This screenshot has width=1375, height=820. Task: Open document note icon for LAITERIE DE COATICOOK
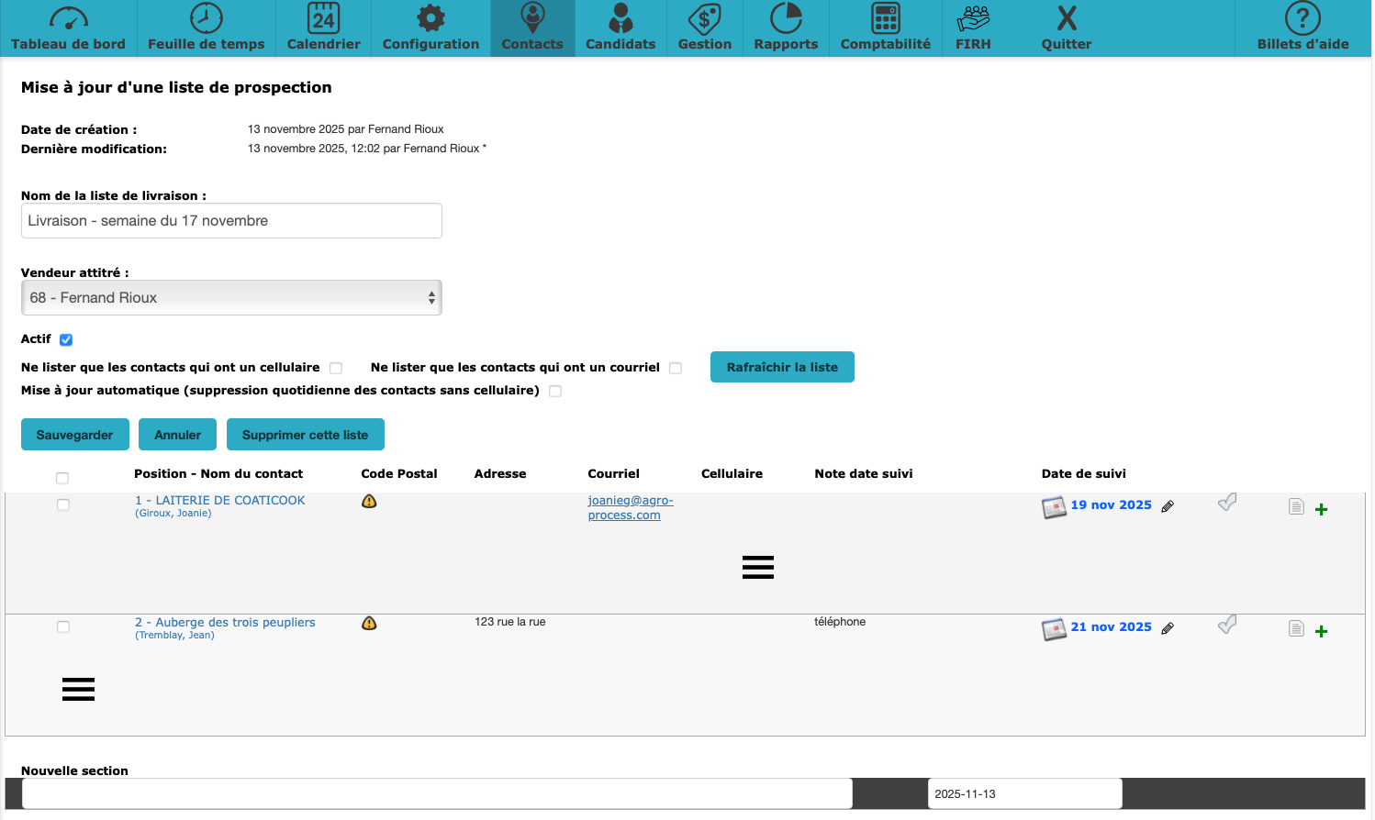pos(1296,506)
